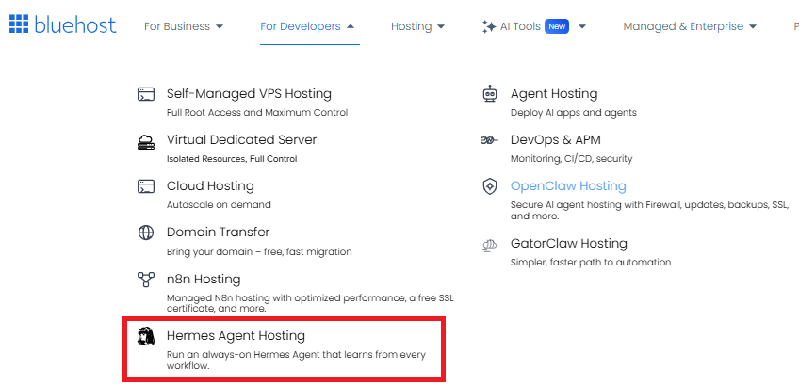Image resolution: width=799 pixels, height=385 pixels.
Task: Open Self-Managed VPS Hosting link
Action: (x=249, y=94)
